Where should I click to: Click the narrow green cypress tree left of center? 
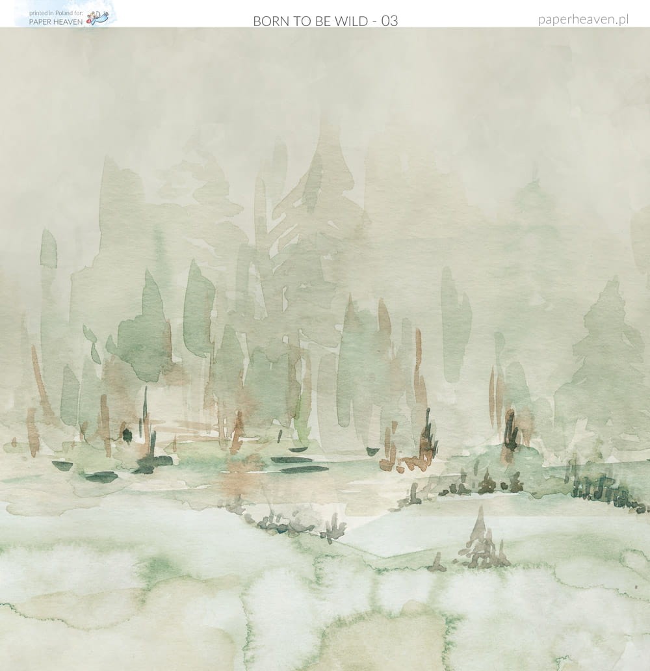point(197,312)
